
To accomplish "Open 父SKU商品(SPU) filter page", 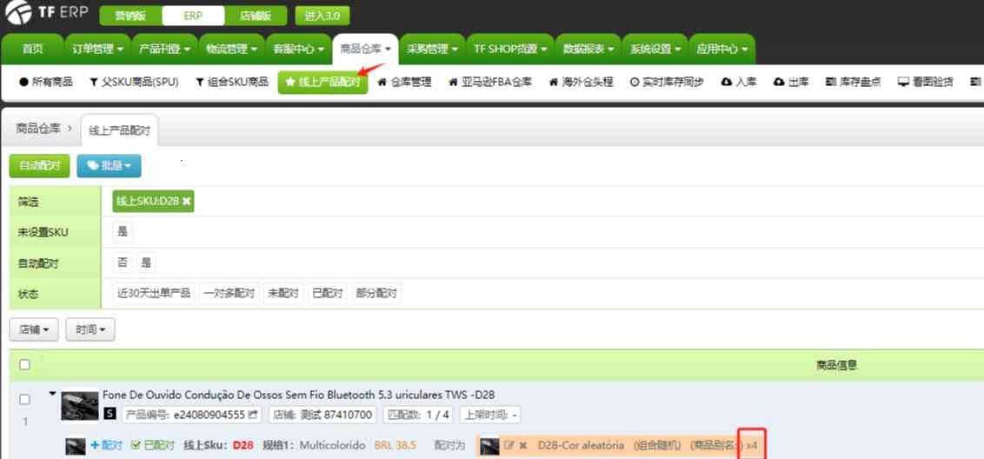I will point(134,83).
